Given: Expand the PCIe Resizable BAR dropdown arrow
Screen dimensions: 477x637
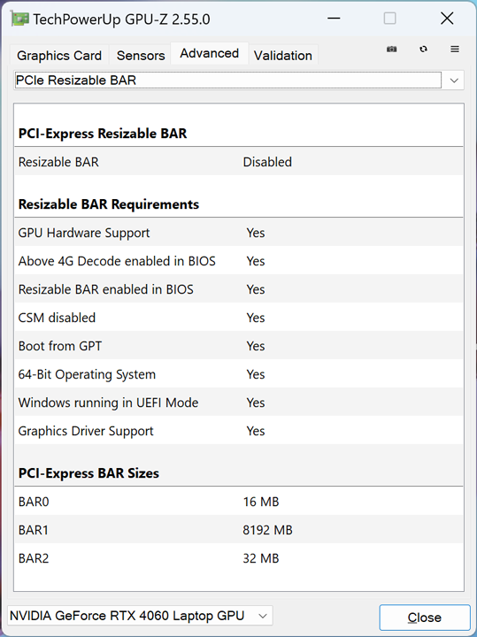Looking at the screenshot, I should (x=454, y=81).
